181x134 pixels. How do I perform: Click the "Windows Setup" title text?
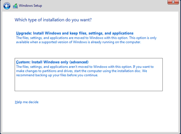pos(30,6)
